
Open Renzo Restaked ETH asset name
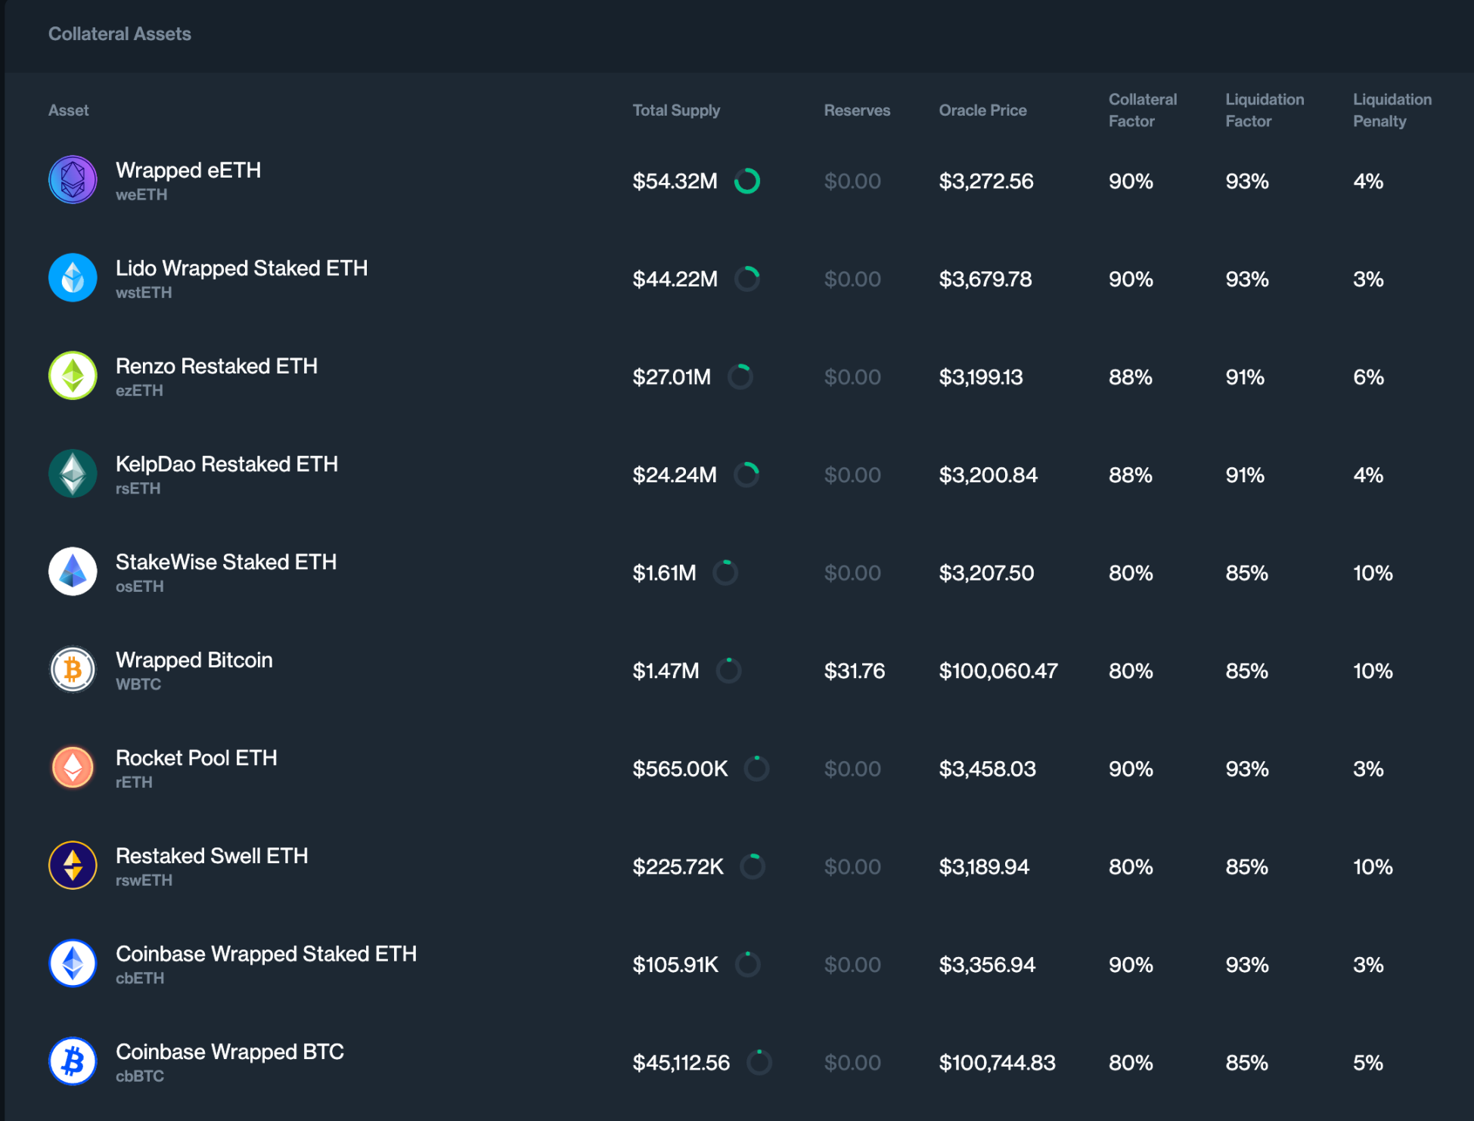tap(216, 366)
